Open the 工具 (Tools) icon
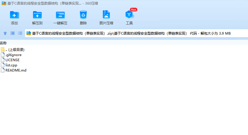 pyautogui.click(x=129, y=15)
